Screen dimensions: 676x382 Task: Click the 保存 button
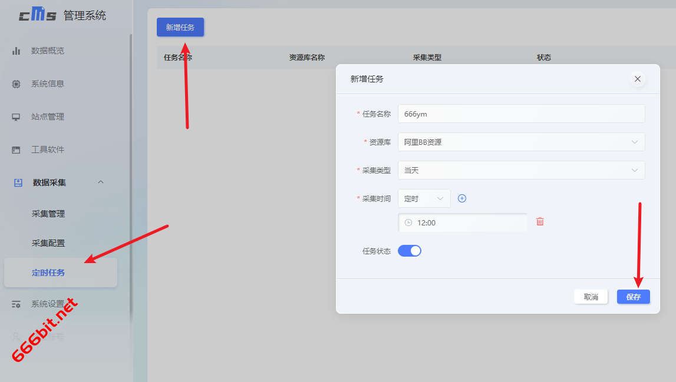[x=633, y=297]
